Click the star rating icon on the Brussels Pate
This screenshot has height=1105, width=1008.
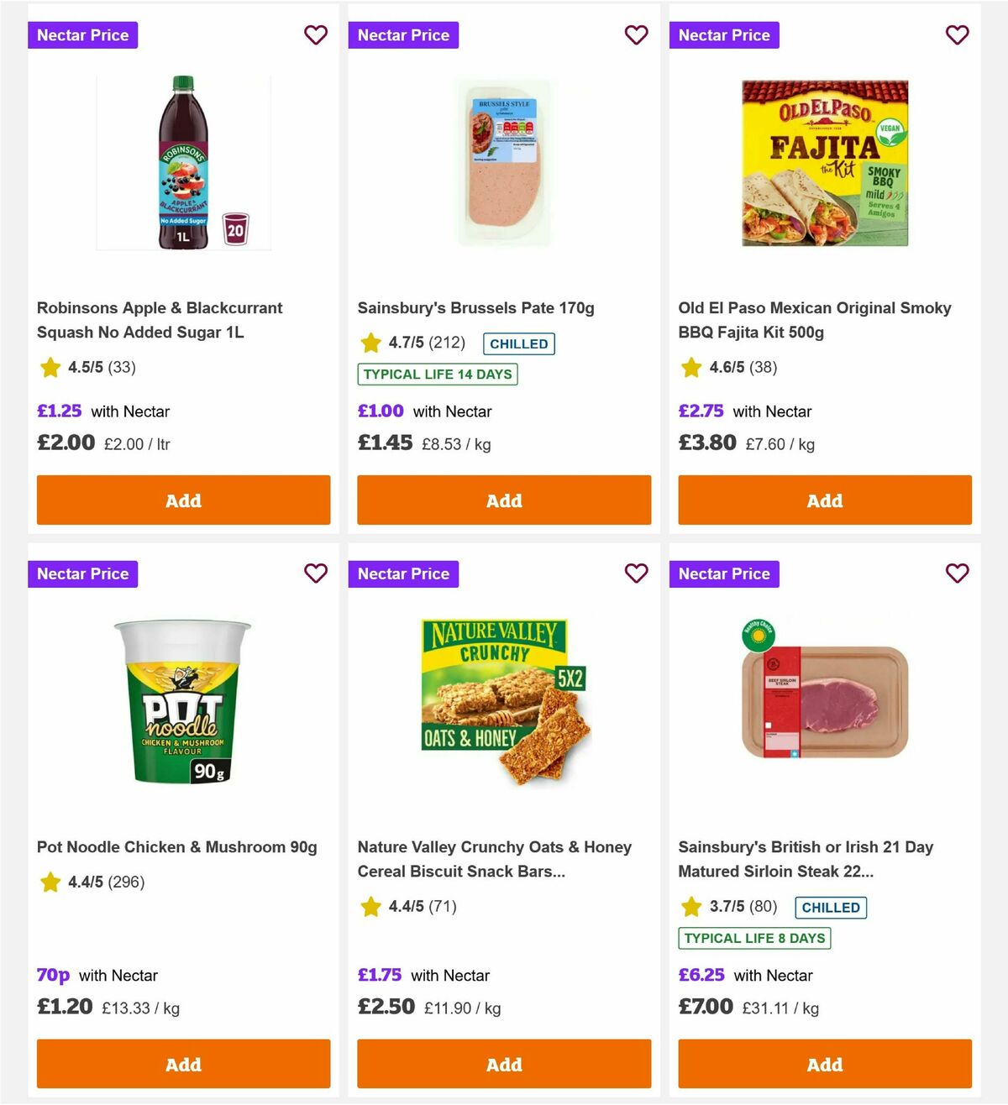(x=370, y=343)
